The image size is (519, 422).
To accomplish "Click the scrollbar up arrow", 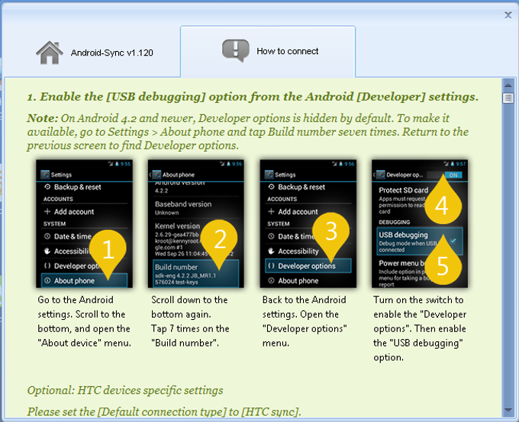I will tap(508, 85).
